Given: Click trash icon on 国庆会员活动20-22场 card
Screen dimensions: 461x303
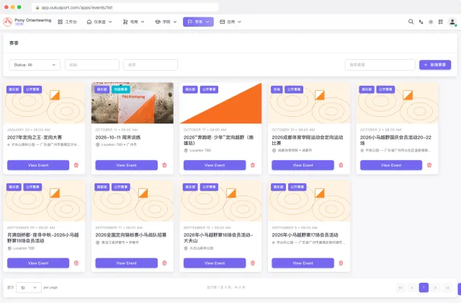Looking at the screenshot, I should [429, 165].
